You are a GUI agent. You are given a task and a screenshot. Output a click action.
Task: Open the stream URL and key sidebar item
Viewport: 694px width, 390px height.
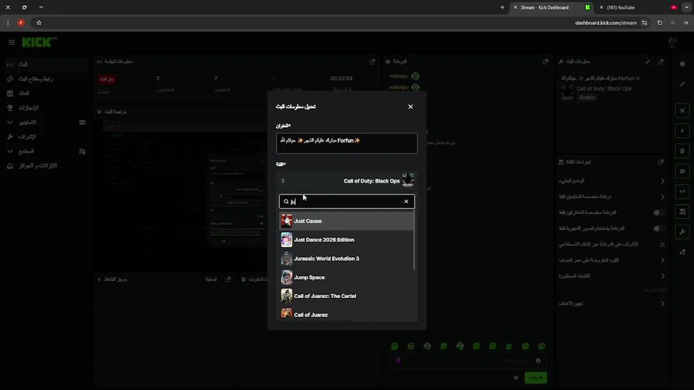pyautogui.click(x=44, y=79)
